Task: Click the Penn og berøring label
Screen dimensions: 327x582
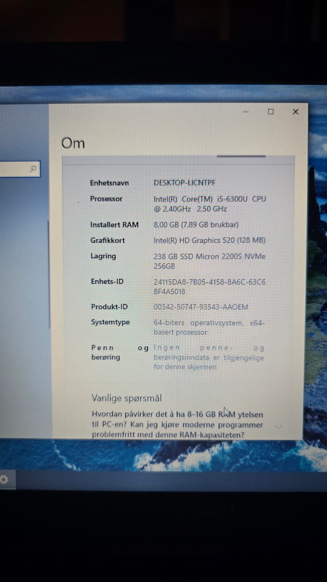Action: [x=120, y=352]
